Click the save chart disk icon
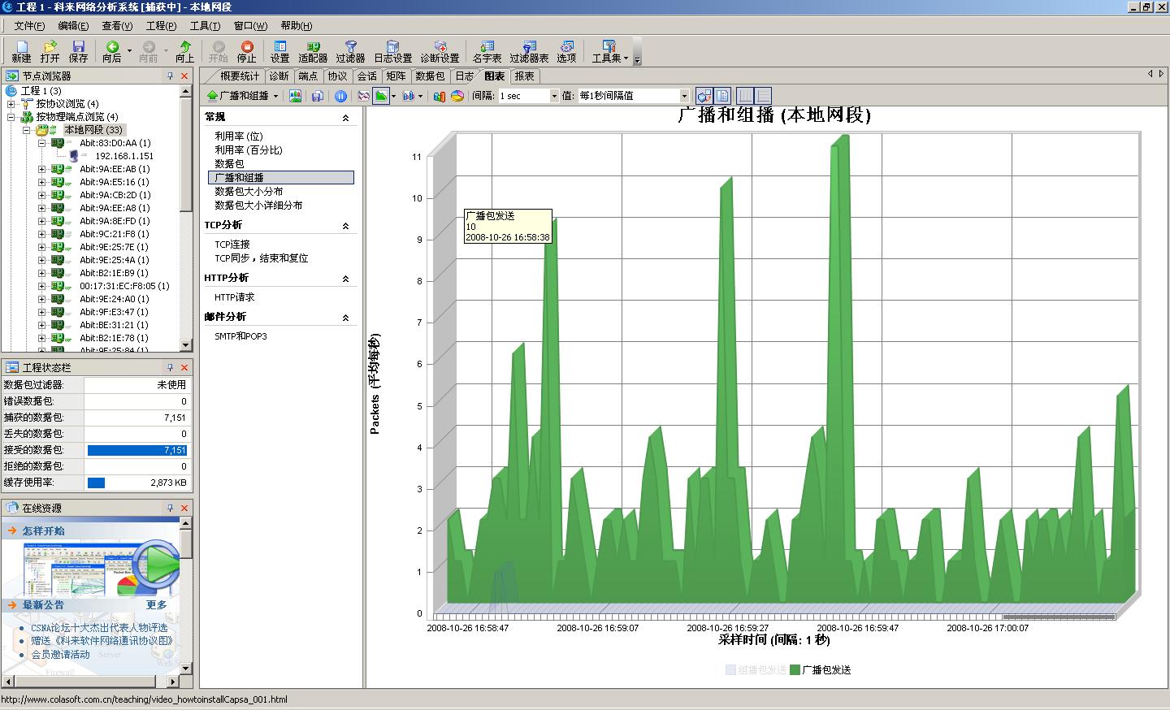This screenshot has width=1170, height=710. [x=317, y=96]
